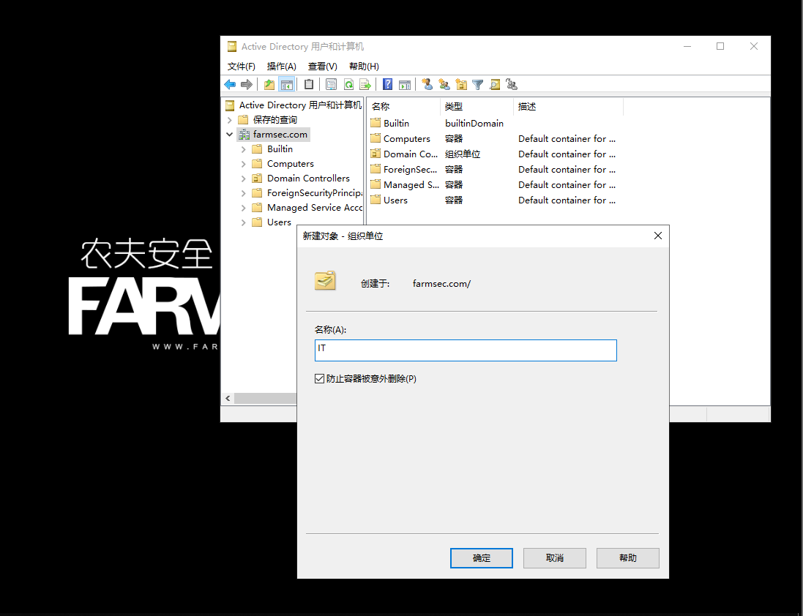Open the 查看(V) menu
The height and width of the screenshot is (616, 803).
[x=322, y=67]
